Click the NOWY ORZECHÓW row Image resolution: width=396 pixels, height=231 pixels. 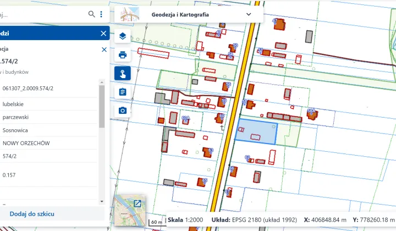pos(48,143)
